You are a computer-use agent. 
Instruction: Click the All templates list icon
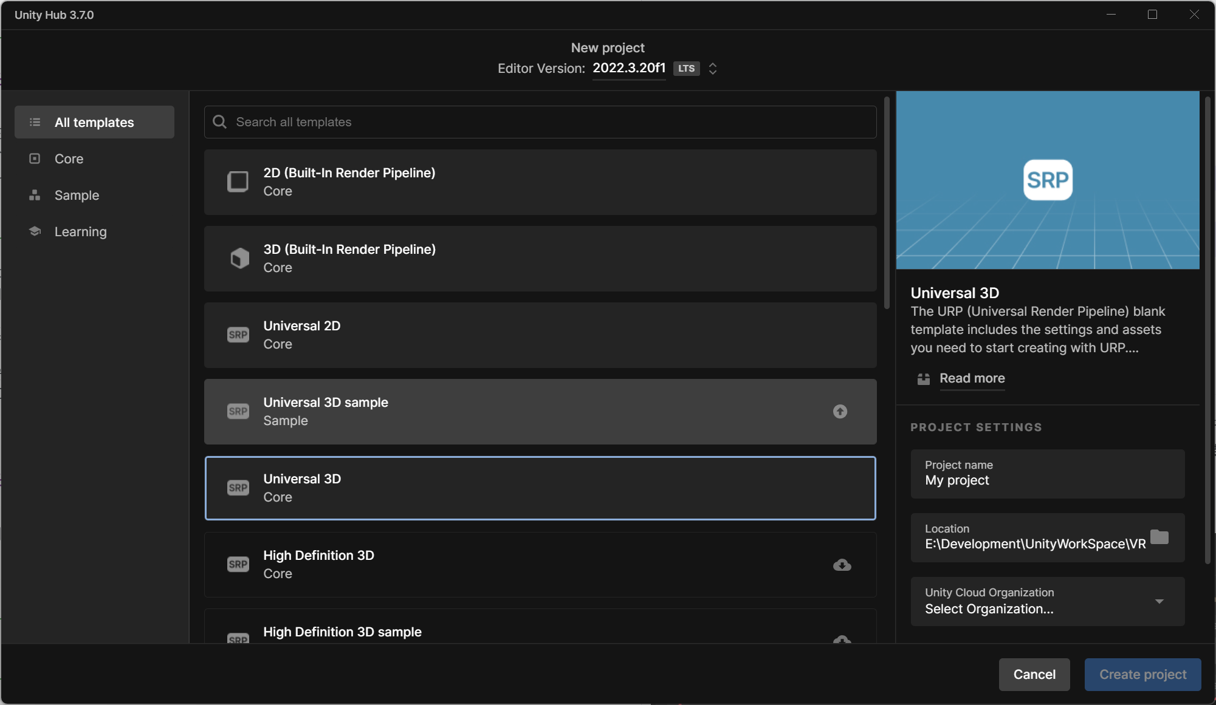35,122
